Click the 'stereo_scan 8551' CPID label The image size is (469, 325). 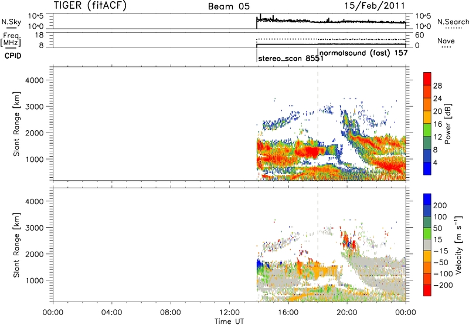pos(291,58)
